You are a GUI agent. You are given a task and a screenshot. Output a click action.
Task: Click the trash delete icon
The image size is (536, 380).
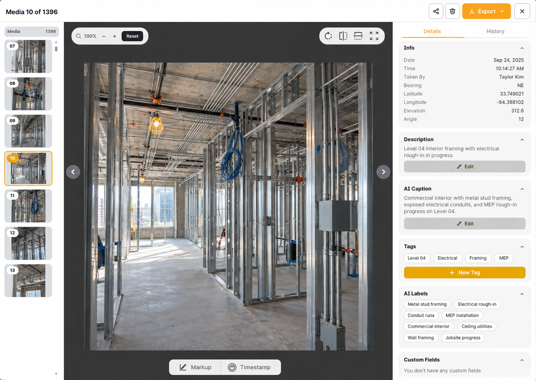tap(452, 11)
